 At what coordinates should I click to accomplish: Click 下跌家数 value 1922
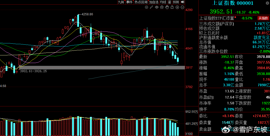266,103
